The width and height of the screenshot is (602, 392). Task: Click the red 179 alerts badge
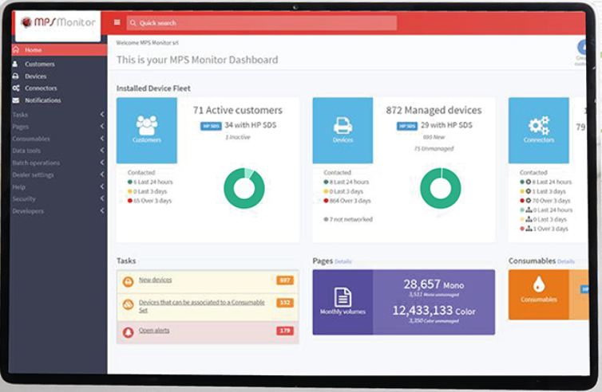(x=285, y=331)
